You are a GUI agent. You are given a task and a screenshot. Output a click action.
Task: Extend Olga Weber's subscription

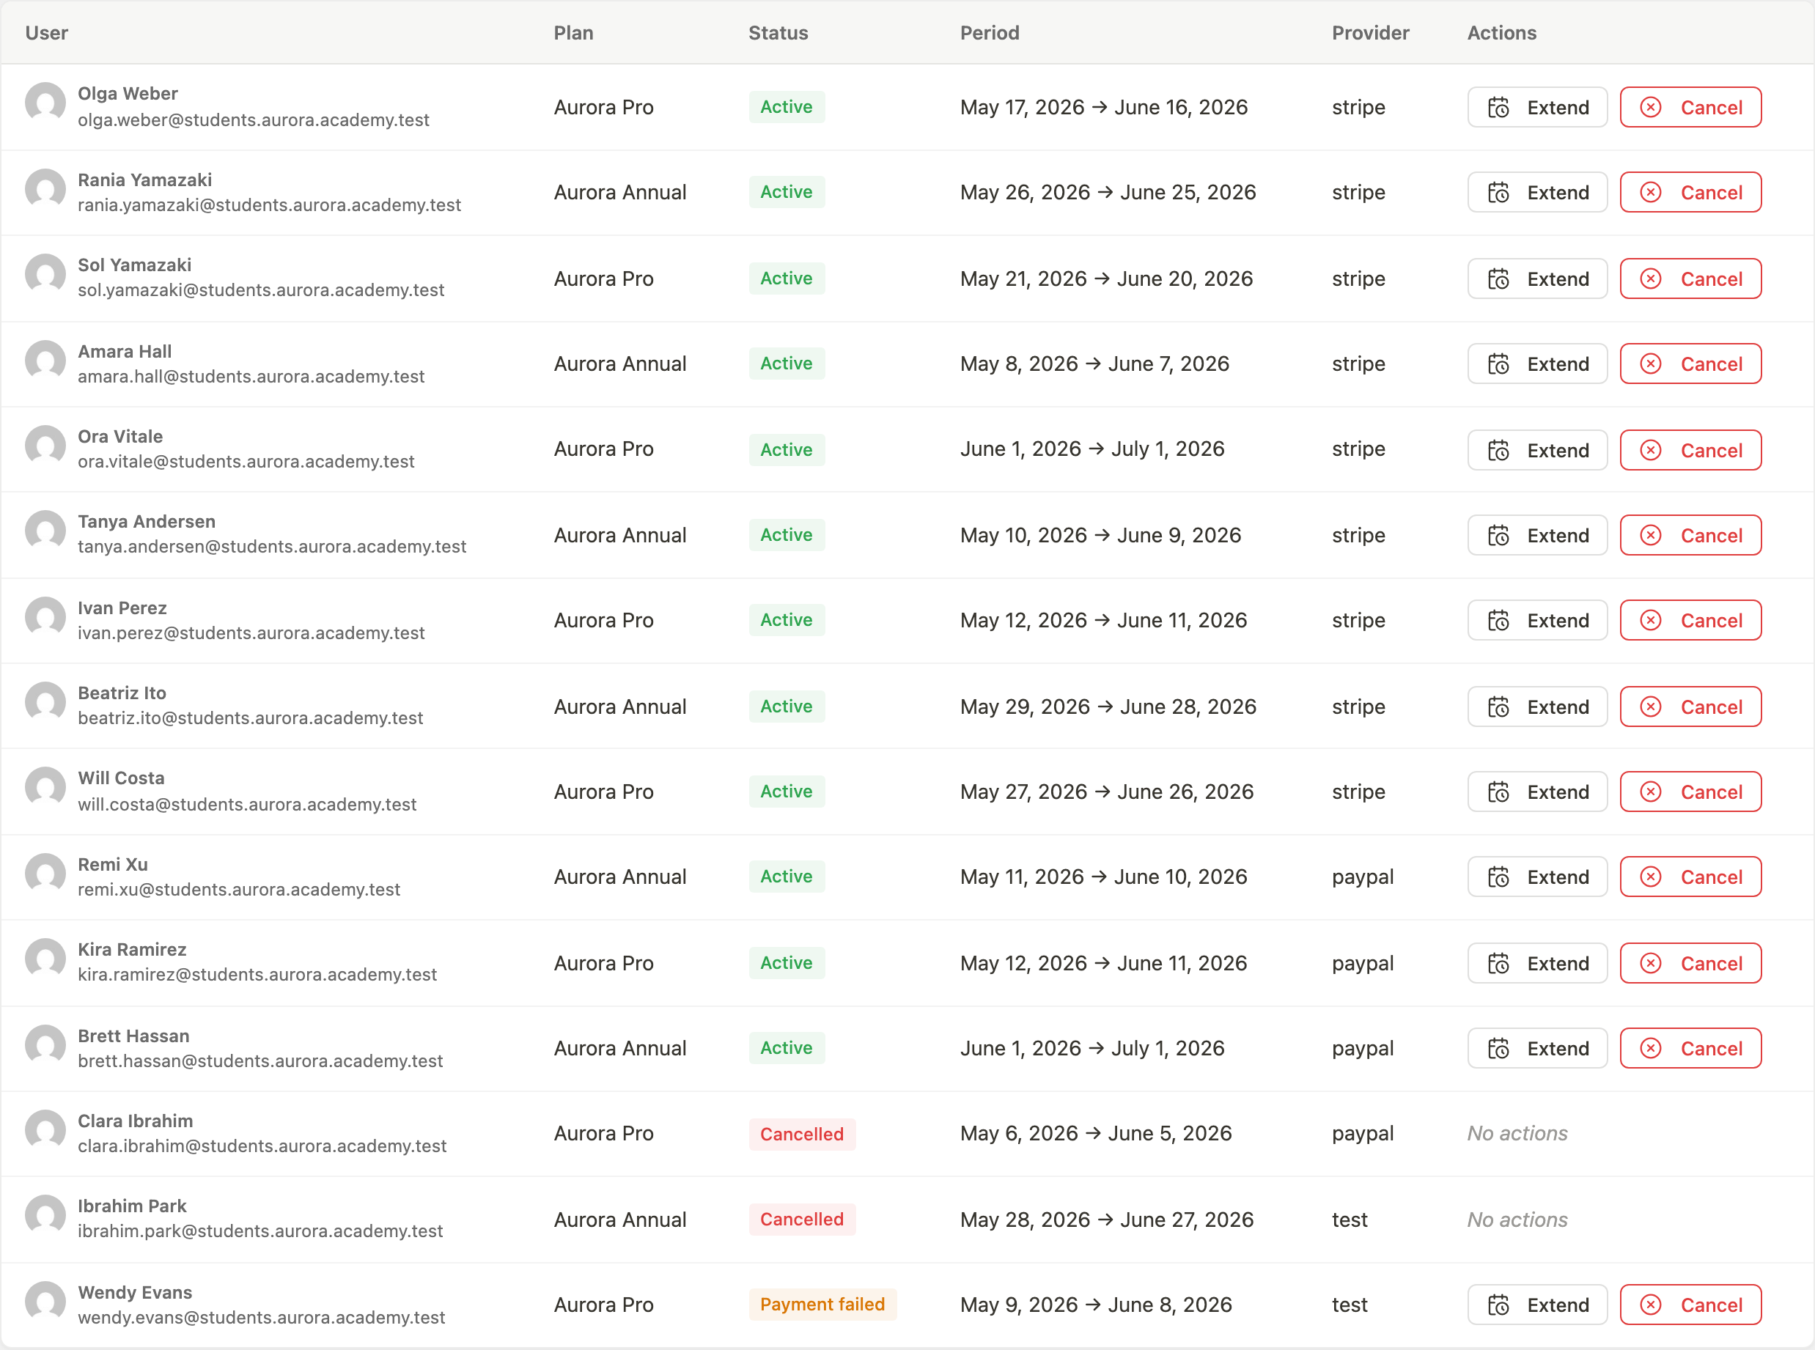(x=1536, y=107)
